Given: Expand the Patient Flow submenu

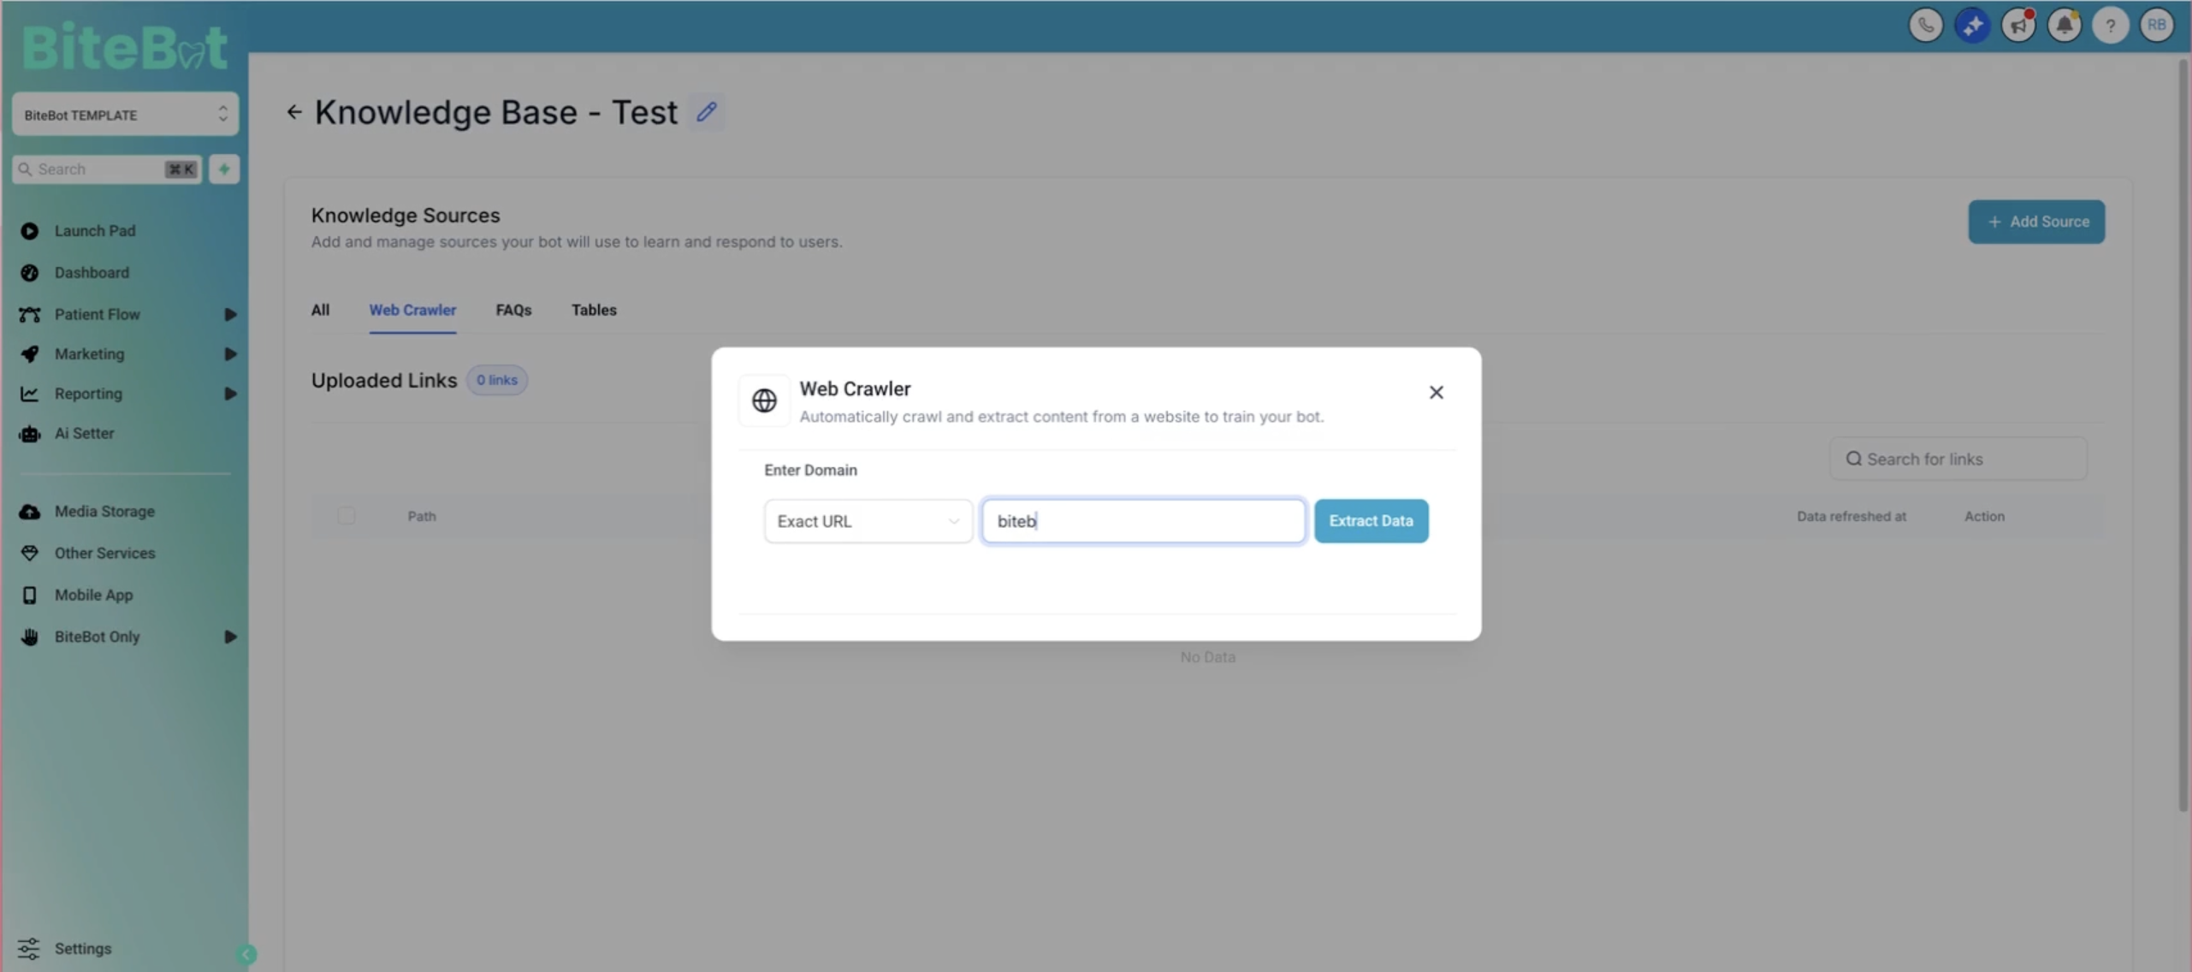Looking at the screenshot, I should [230, 315].
